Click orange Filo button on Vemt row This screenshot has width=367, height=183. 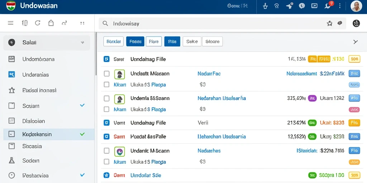(x=354, y=123)
